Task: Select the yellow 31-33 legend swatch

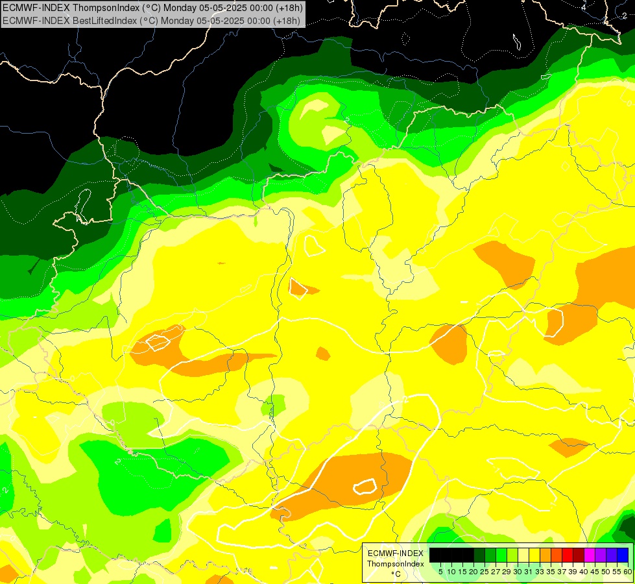Action: tap(534, 555)
